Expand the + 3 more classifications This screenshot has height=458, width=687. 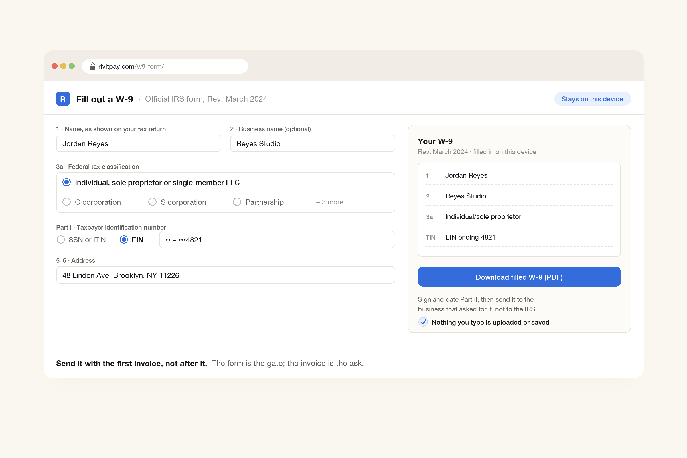329,202
